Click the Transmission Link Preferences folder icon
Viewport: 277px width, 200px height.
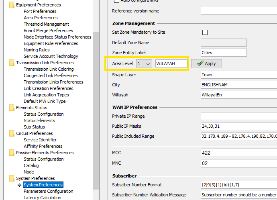(x=12, y=63)
